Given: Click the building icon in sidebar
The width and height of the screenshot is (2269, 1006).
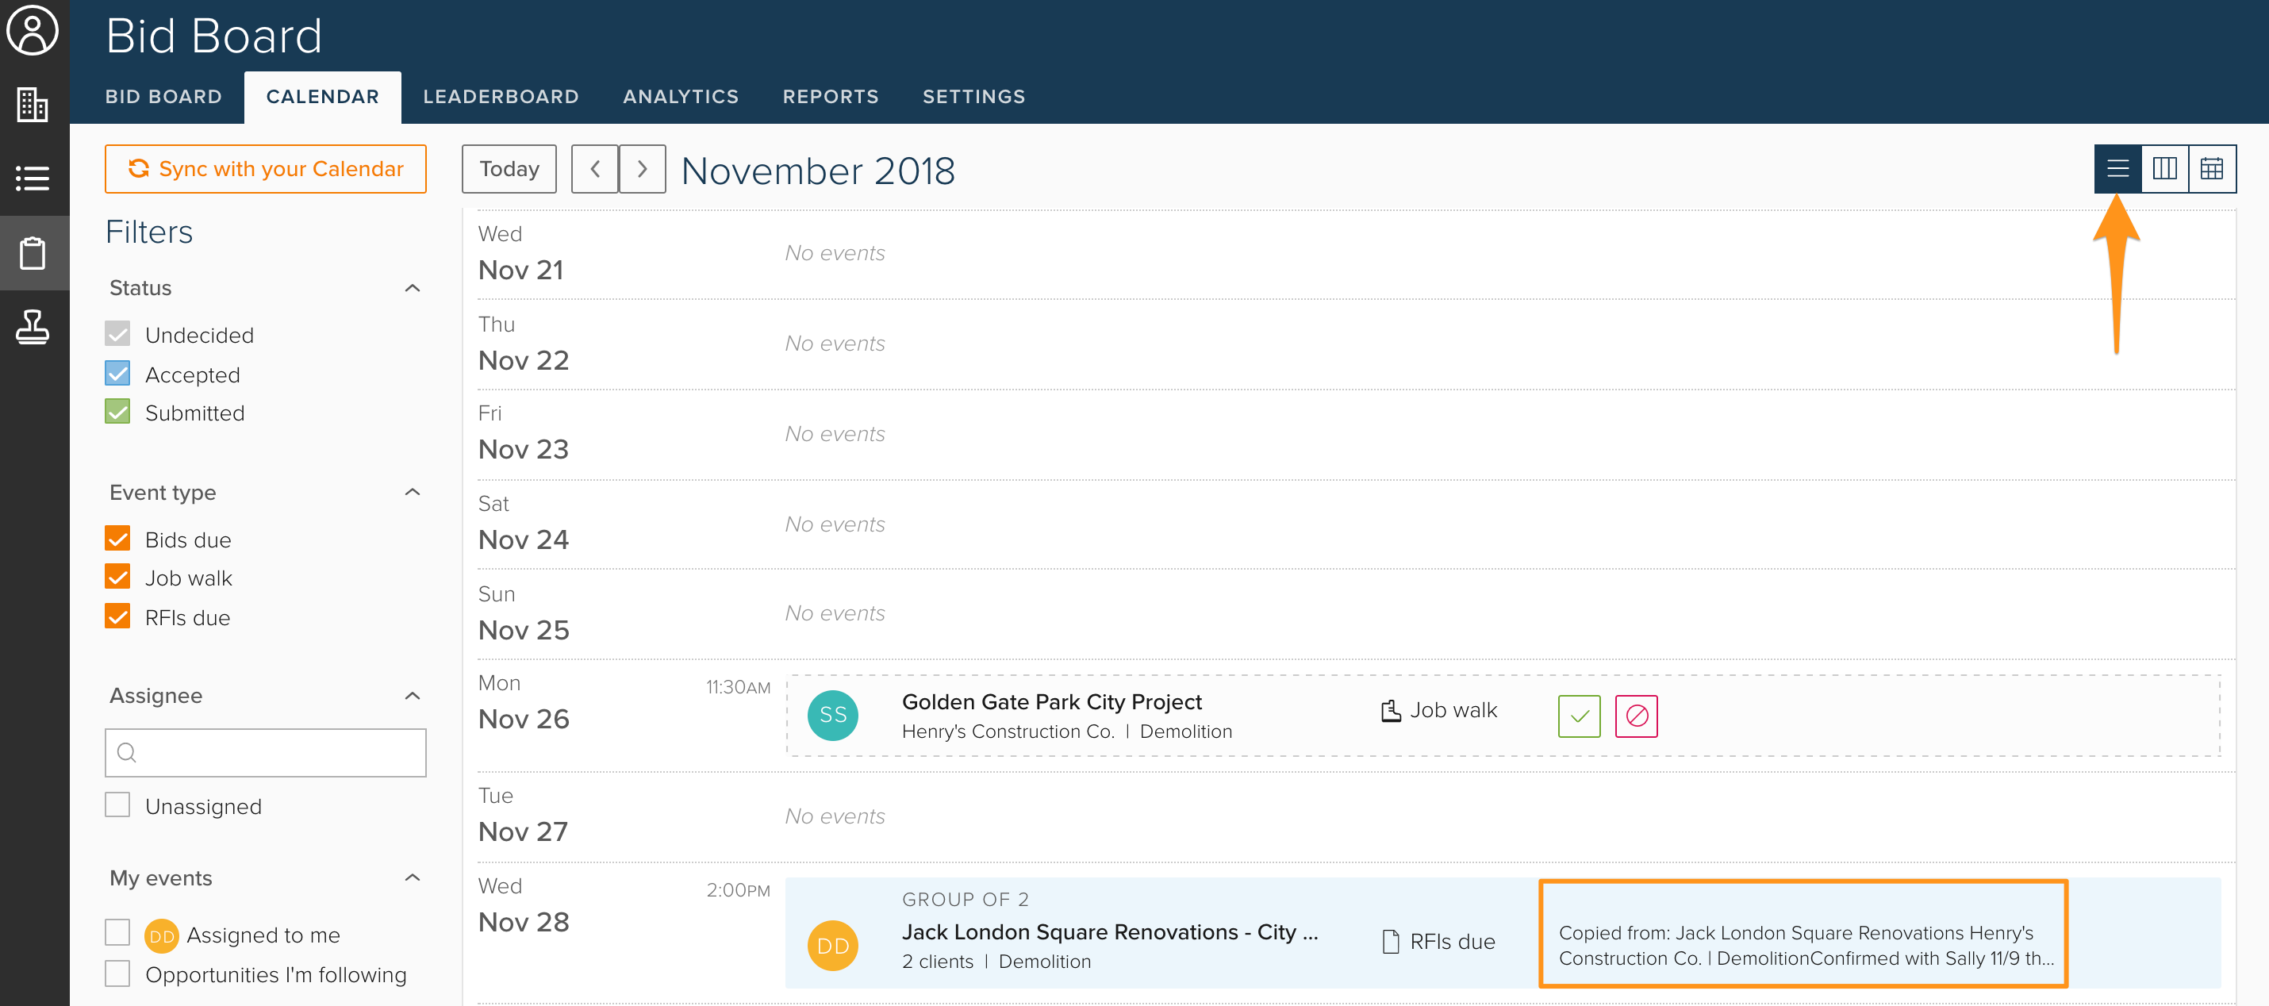Looking at the screenshot, I should (x=33, y=105).
